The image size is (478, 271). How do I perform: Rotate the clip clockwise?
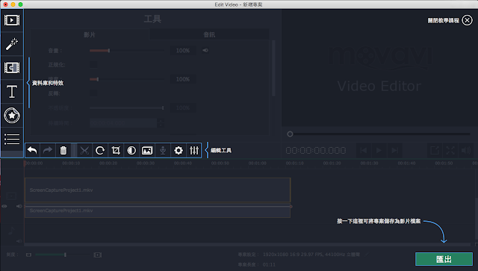(x=100, y=150)
